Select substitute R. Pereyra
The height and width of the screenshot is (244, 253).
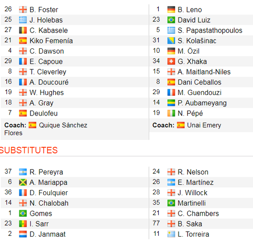[46, 172]
